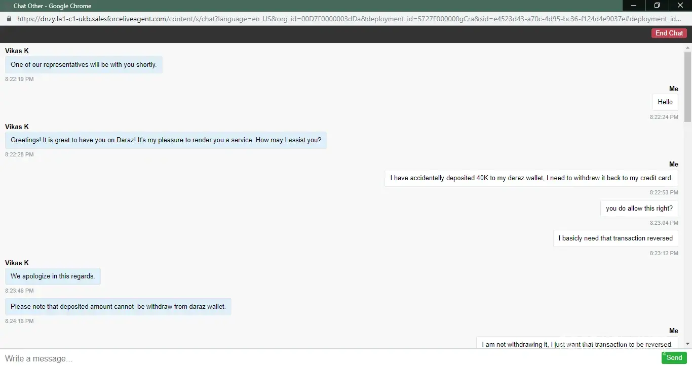Click the chat scrollbar up arrow
The width and height of the screenshot is (692, 367).
click(x=687, y=47)
